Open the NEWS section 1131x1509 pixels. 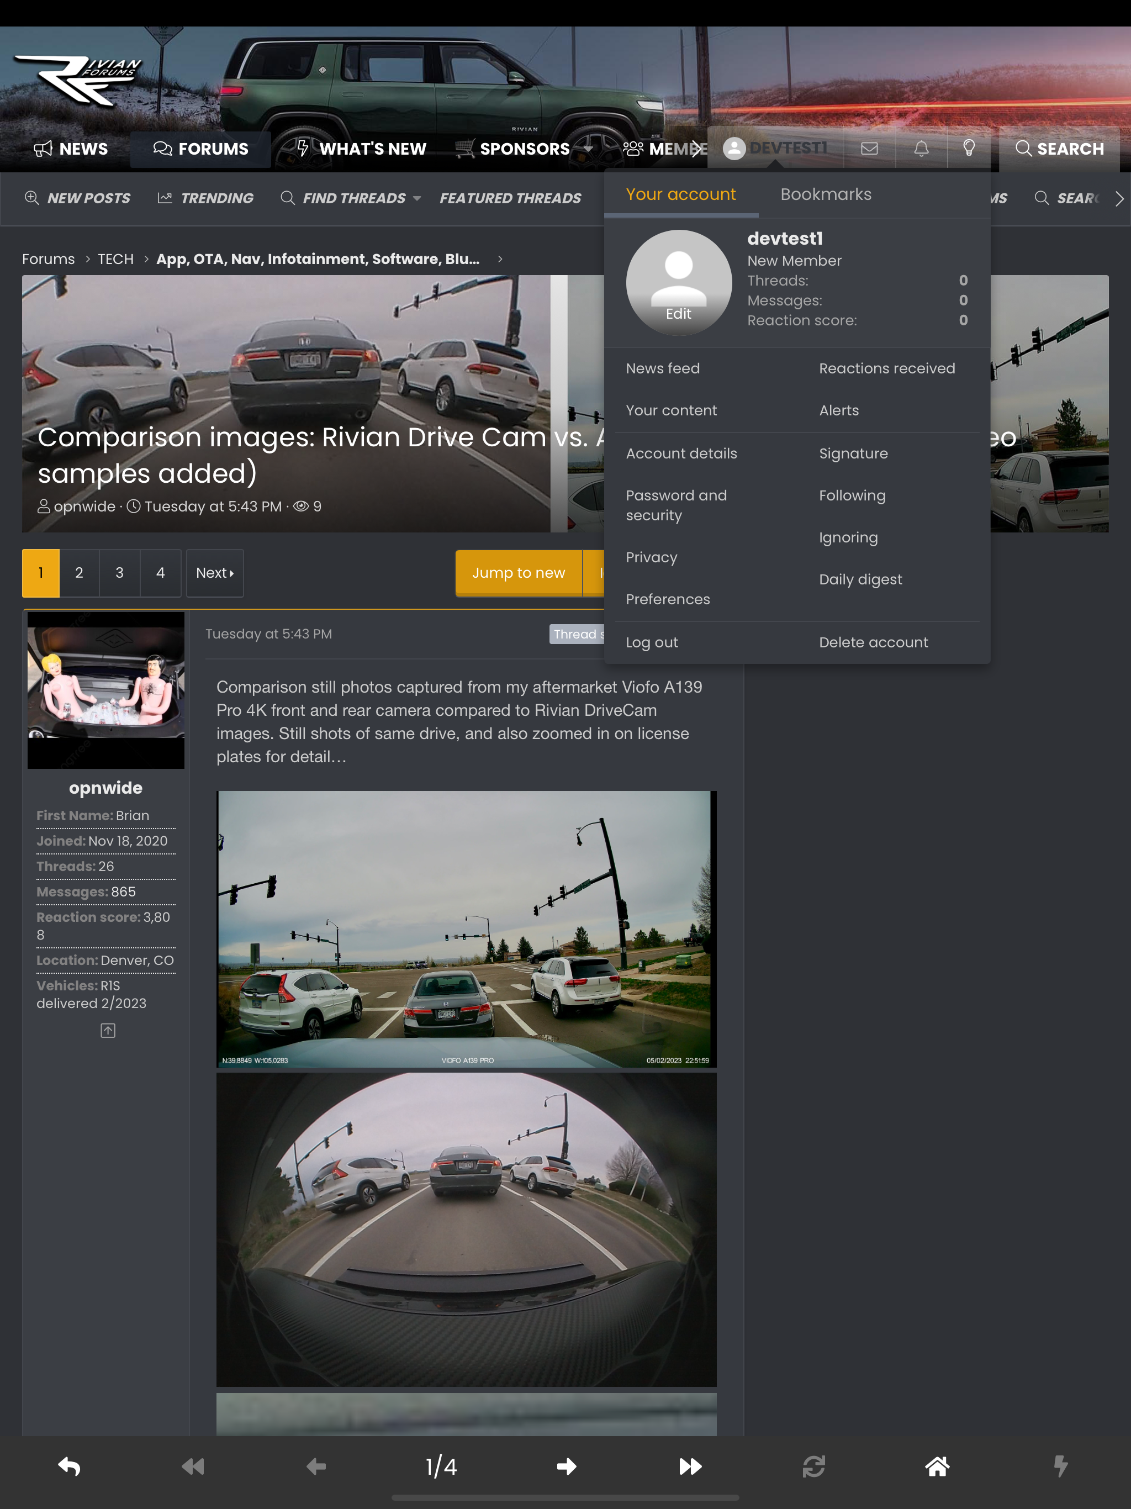[71, 149]
